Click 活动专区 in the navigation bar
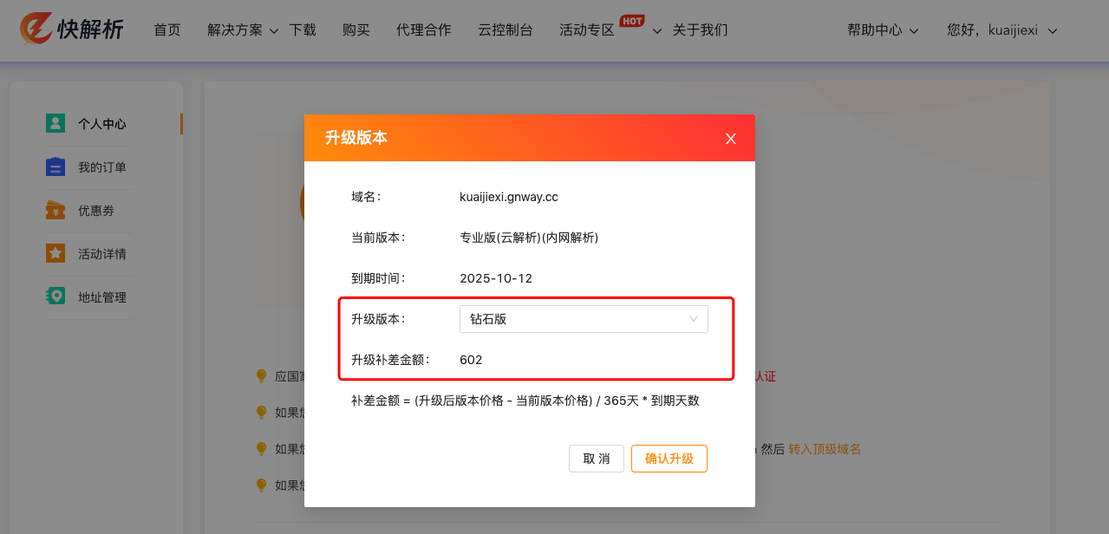Viewport: 1109px width, 534px height. tap(587, 30)
